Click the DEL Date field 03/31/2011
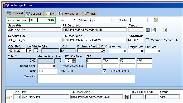 coord(16,51)
